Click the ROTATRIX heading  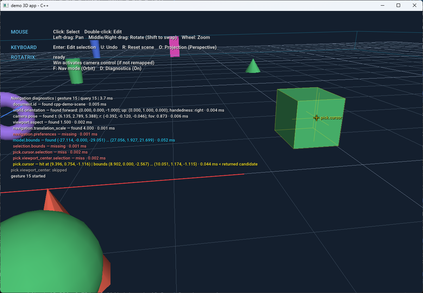point(24,57)
